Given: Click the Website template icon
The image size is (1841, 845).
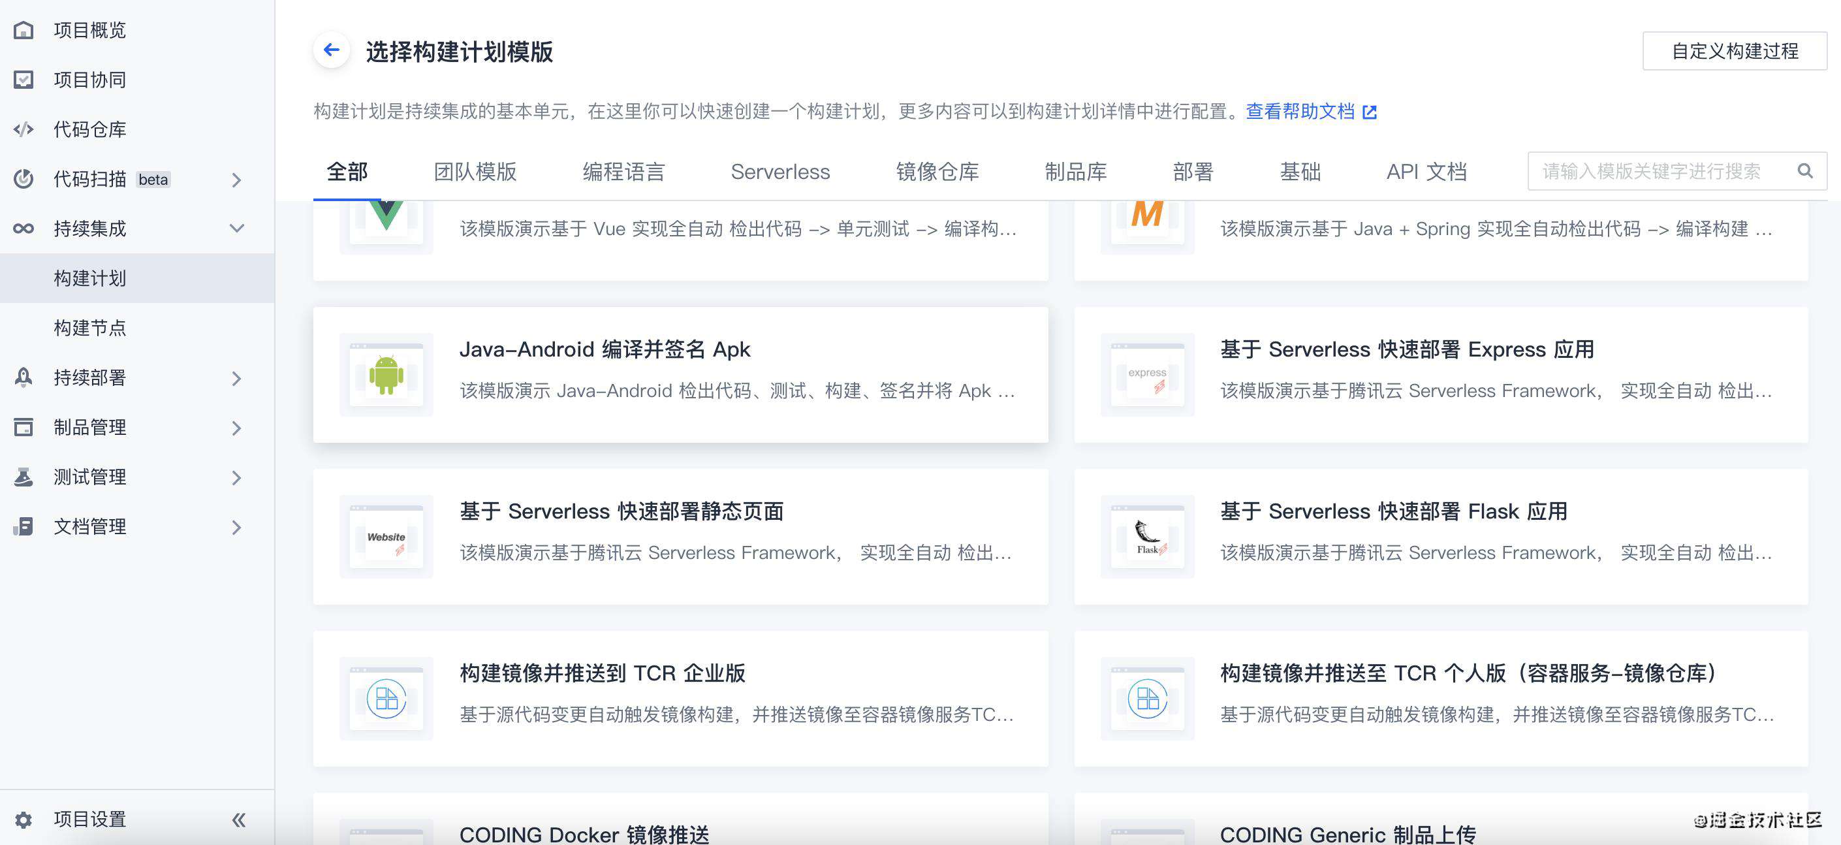Looking at the screenshot, I should click(x=386, y=537).
